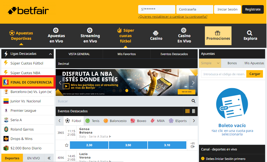
Task: Select the Fútbol sport tab
Action: [73, 121]
